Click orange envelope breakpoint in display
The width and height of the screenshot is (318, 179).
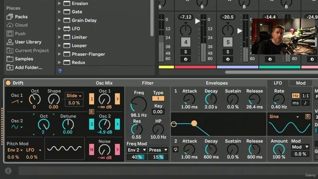click(x=194, y=123)
